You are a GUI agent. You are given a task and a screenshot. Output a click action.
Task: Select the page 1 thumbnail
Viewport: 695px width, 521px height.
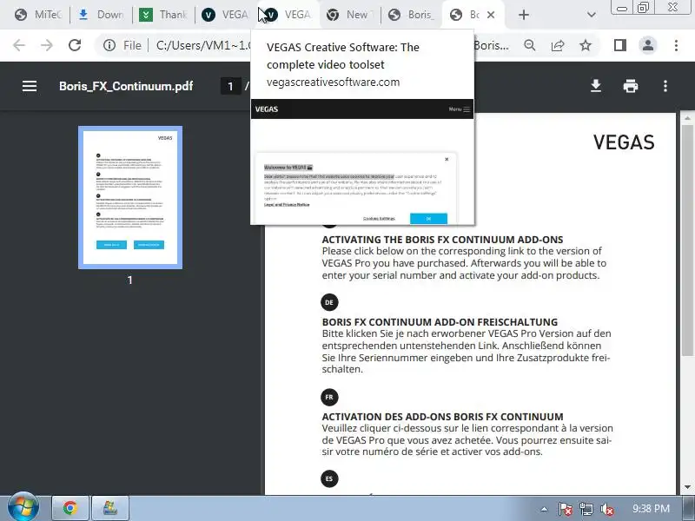130,198
